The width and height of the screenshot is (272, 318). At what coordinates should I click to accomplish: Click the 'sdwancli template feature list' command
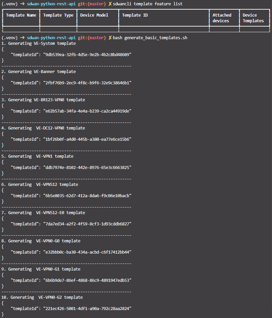(148, 4)
